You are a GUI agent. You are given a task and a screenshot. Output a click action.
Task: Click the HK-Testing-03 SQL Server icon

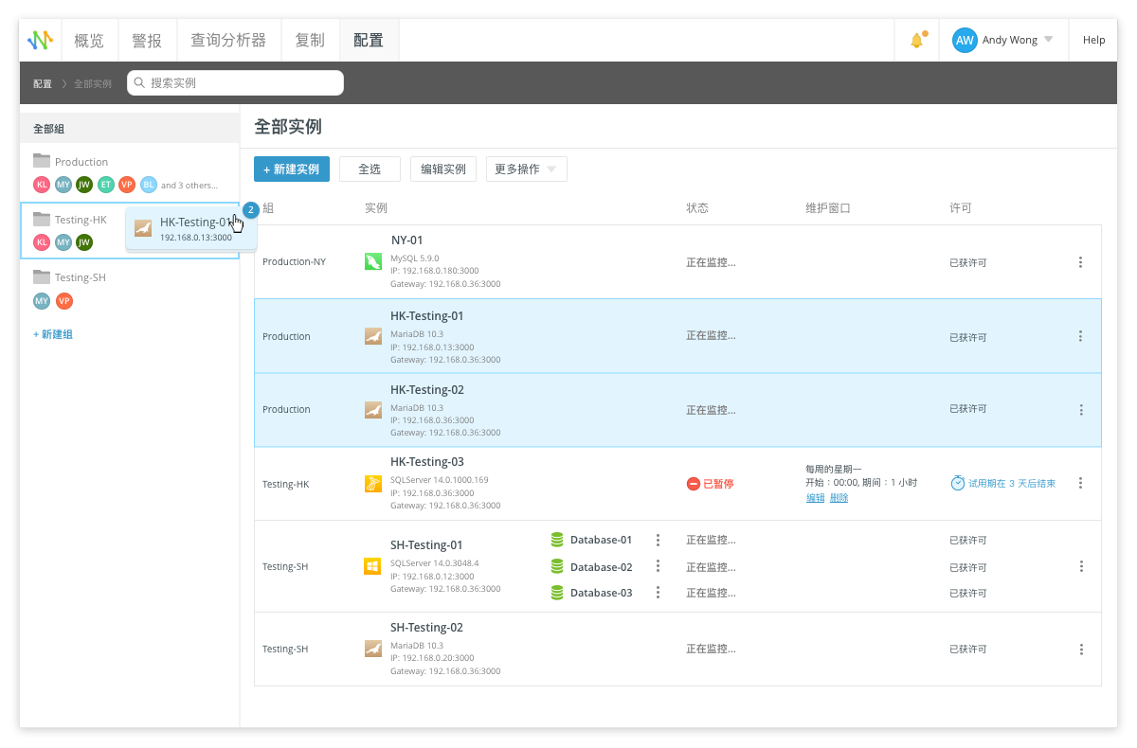pos(373,484)
